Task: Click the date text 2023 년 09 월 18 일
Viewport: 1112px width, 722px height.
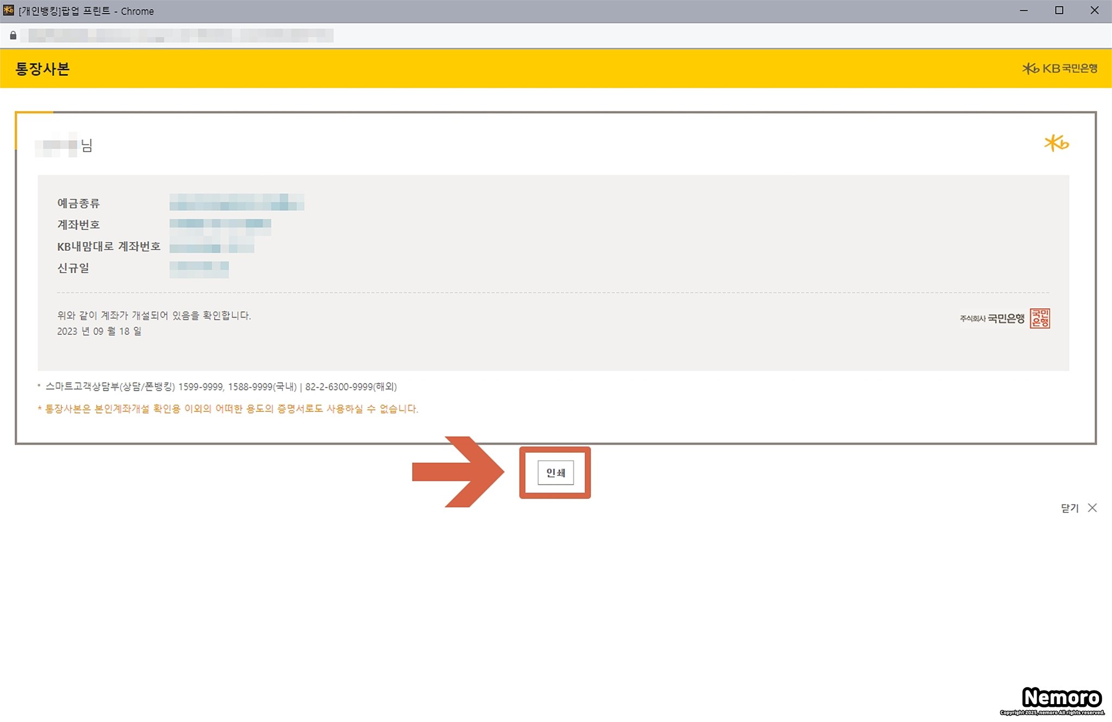Action: click(99, 331)
